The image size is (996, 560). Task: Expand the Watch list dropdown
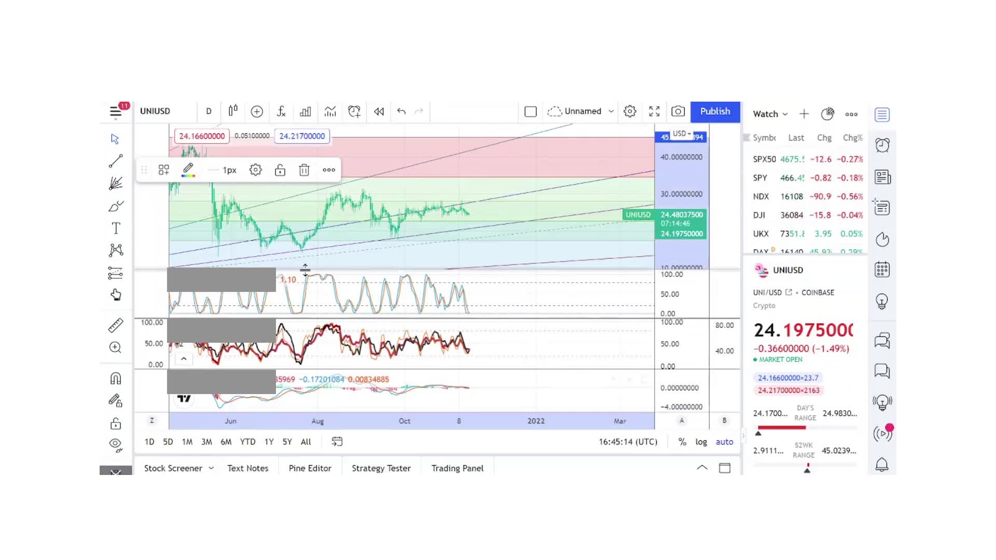pyautogui.click(x=770, y=114)
